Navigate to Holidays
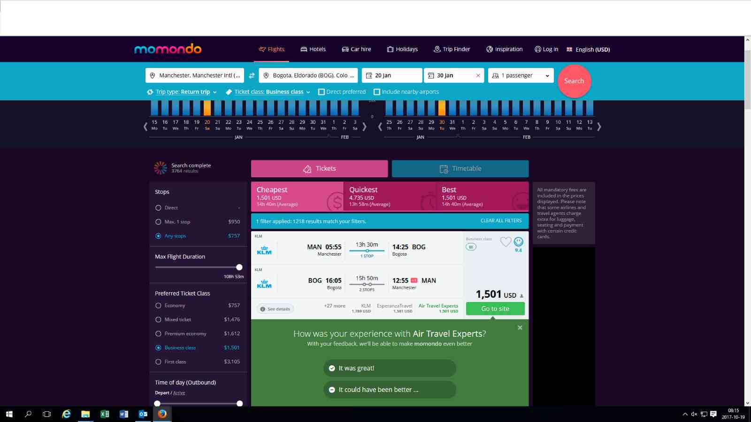 coord(402,49)
